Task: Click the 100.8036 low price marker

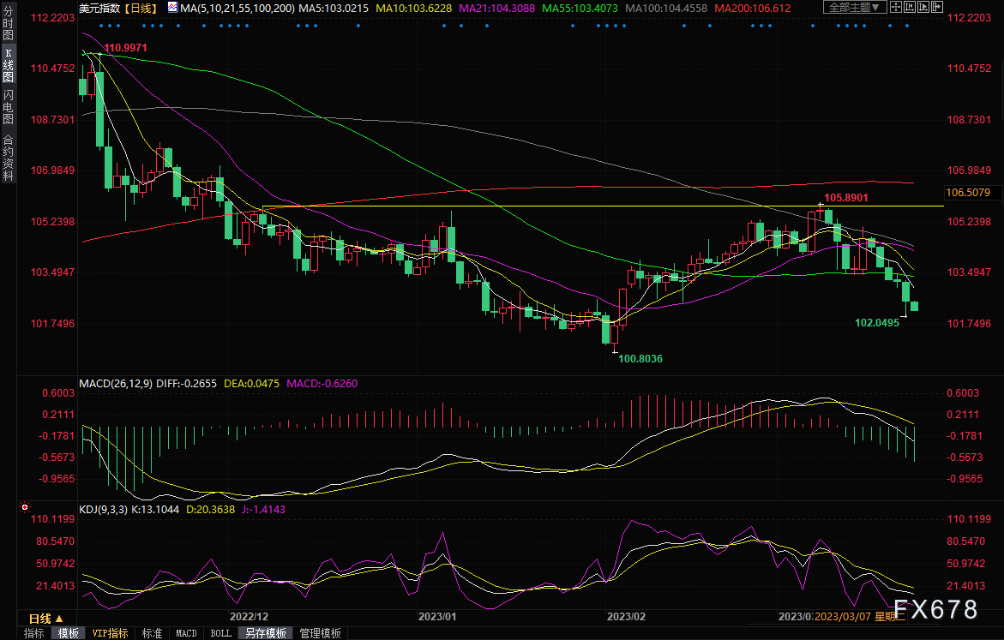Action: pos(640,358)
